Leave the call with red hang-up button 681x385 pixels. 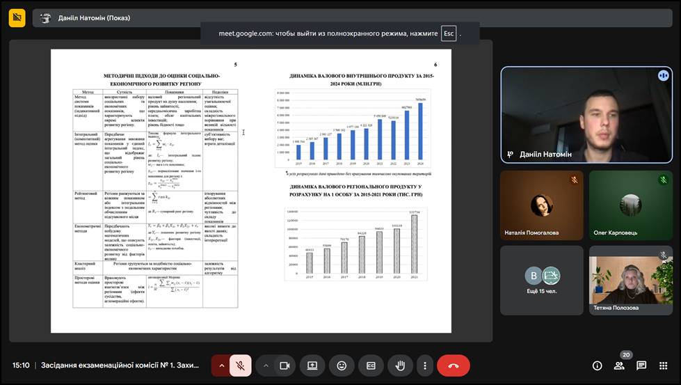(454, 366)
